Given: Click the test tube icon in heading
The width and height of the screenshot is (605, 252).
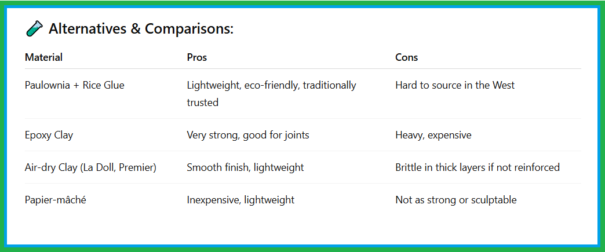Looking at the screenshot, I should [x=34, y=28].
